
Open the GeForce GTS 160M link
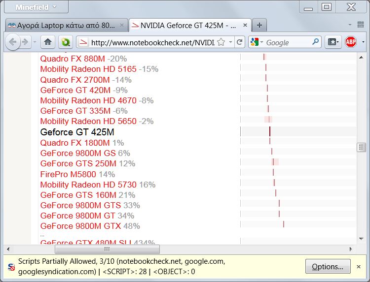[x=78, y=195]
